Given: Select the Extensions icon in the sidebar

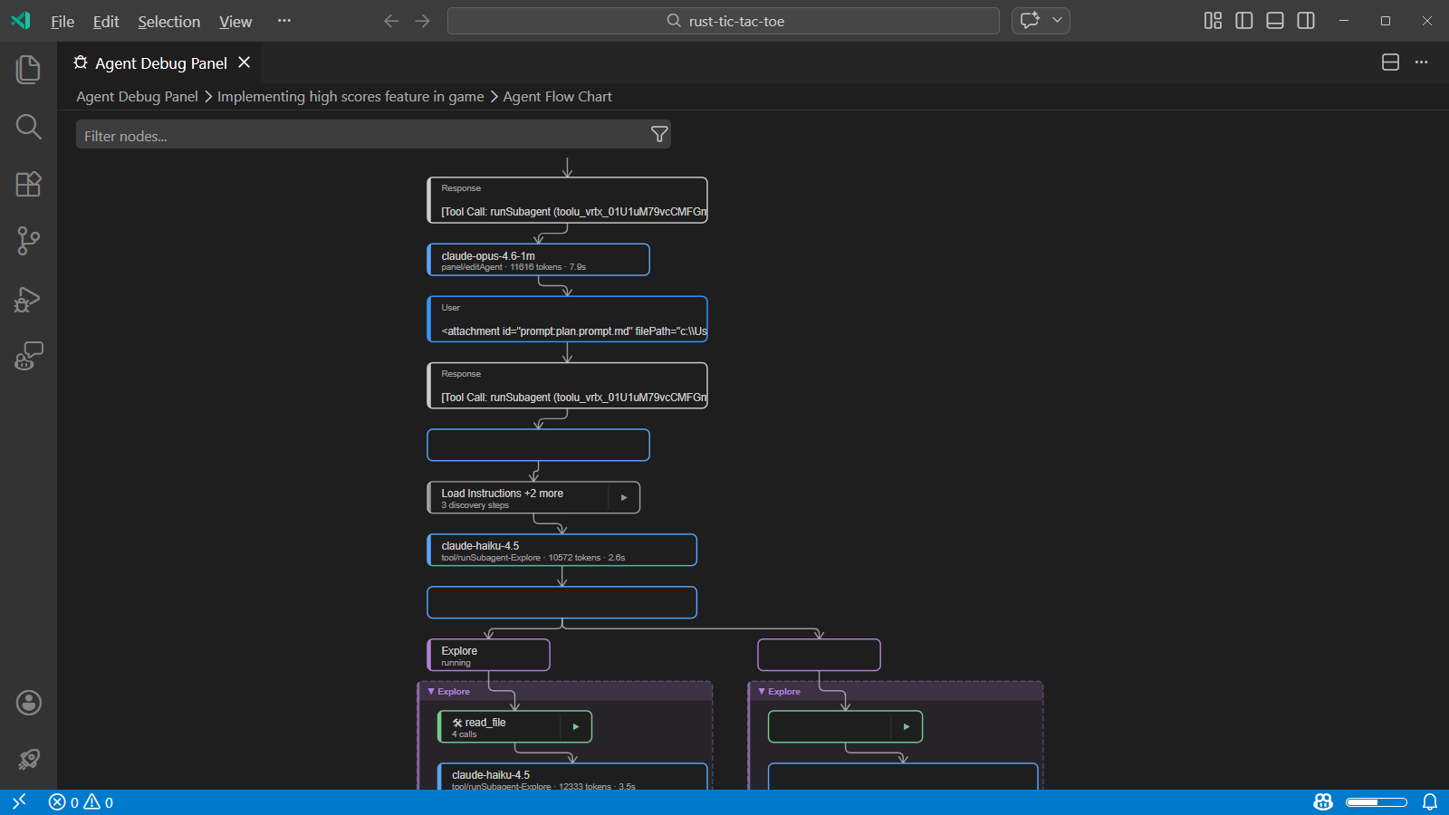Looking at the screenshot, I should point(27,184).
